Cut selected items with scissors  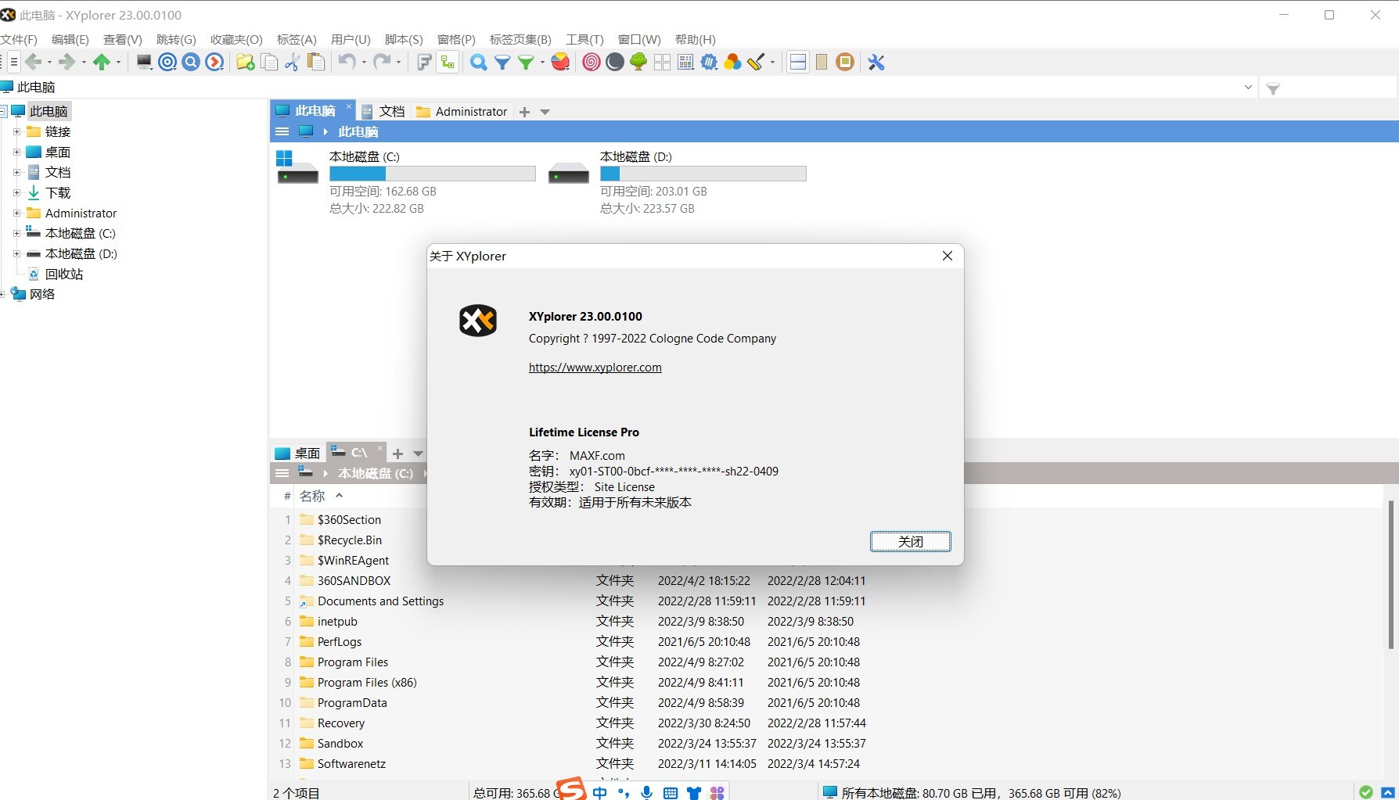[x=293, y=63]
